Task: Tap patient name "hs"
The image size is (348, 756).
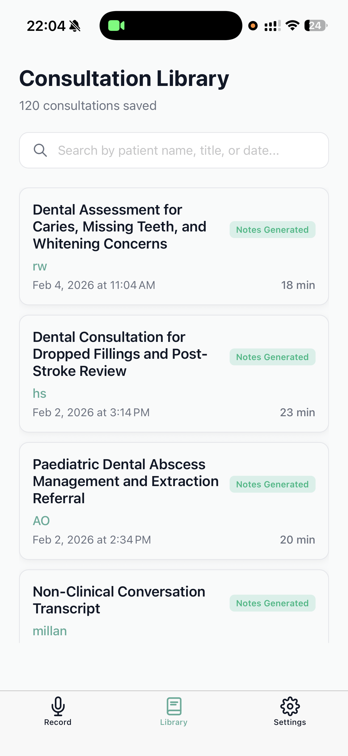Action: click(x=40, y=393)
